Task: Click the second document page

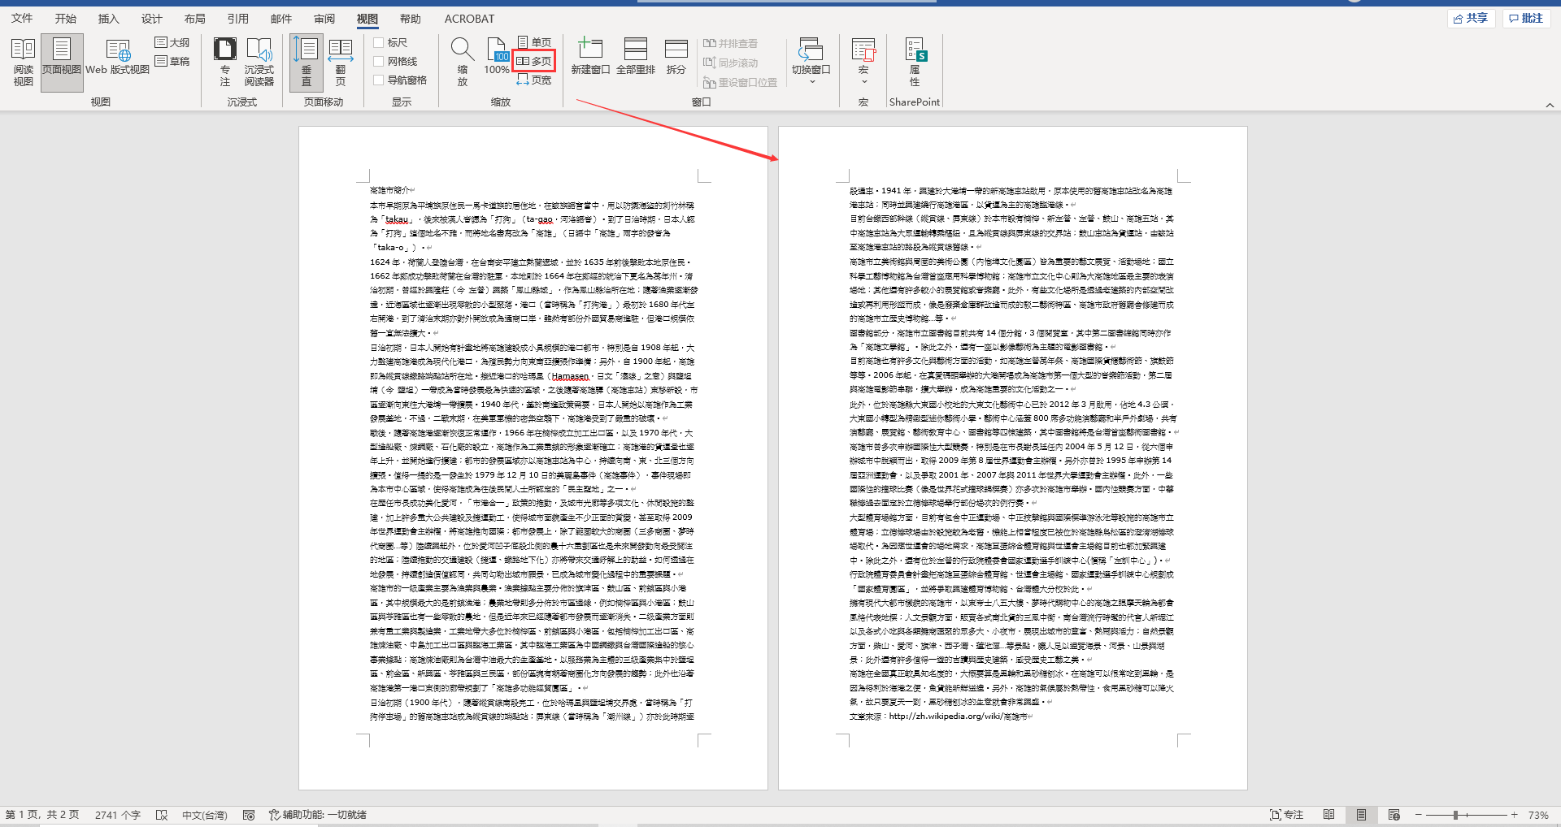Action: [x=1013, y=458]
